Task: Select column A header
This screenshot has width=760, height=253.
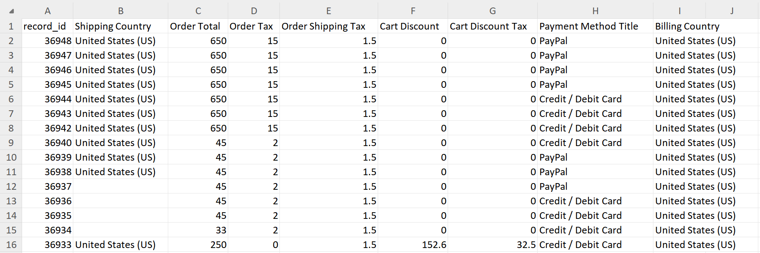Action: (x=47, y=11)
